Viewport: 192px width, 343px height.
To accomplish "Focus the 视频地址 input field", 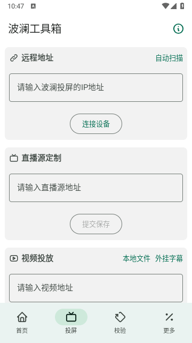I will tap(96, 288).
